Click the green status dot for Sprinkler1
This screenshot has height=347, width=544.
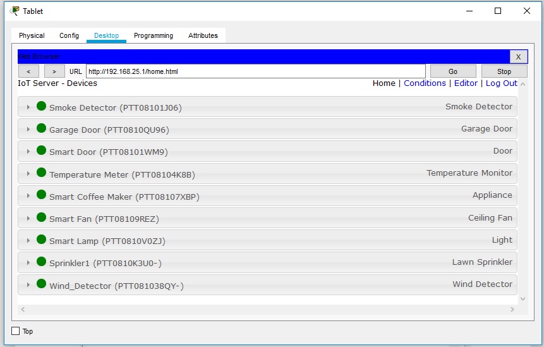click(x=41, y=262)
